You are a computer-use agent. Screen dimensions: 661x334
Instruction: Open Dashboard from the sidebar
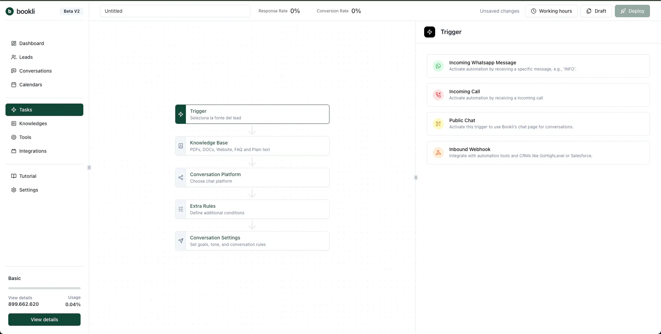pos(44,43)
